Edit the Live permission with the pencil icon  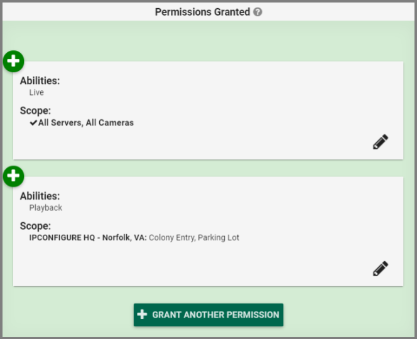pos(380,142)
